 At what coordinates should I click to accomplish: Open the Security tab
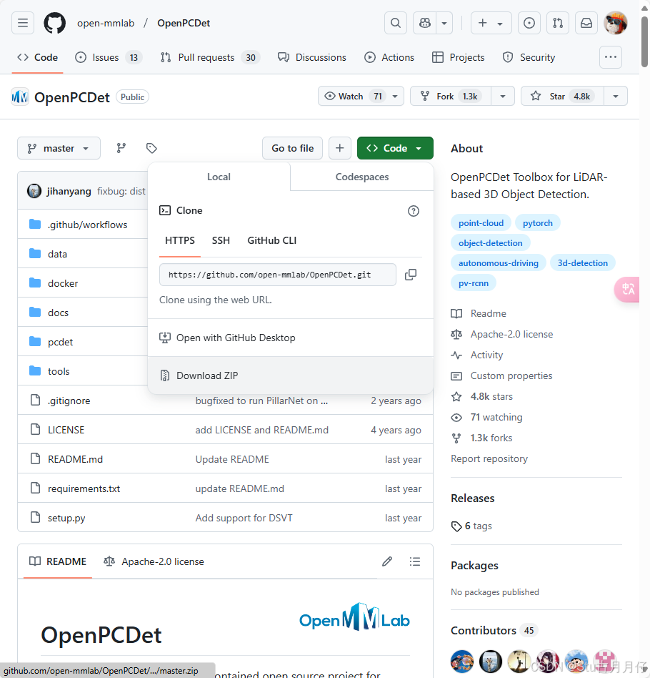pyautogui.click(x=529, y=57)
